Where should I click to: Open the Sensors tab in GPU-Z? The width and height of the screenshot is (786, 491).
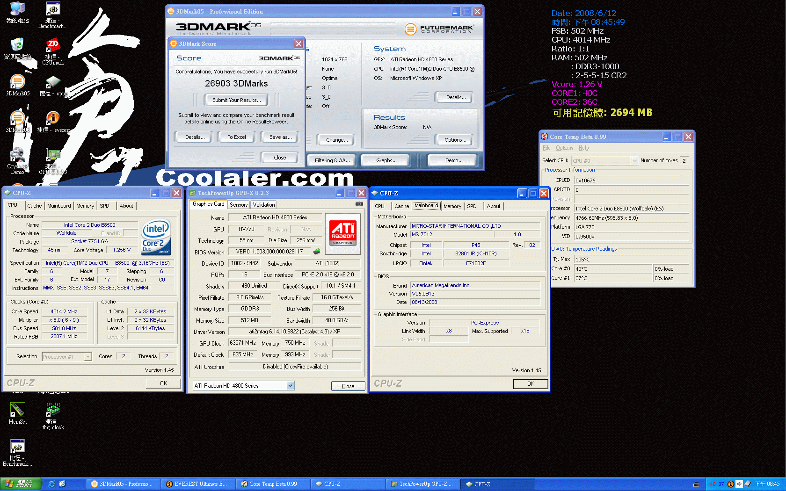[239, 205]
